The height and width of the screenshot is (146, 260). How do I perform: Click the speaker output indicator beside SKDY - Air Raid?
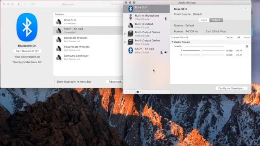click(x=166, y=52)
